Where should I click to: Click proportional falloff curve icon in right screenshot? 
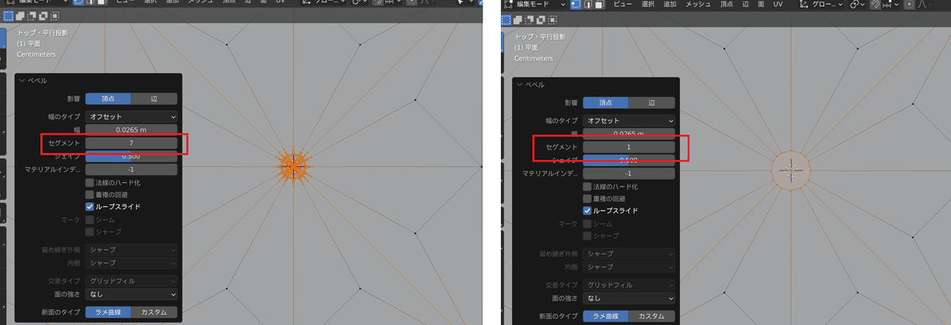pos(922,5)
